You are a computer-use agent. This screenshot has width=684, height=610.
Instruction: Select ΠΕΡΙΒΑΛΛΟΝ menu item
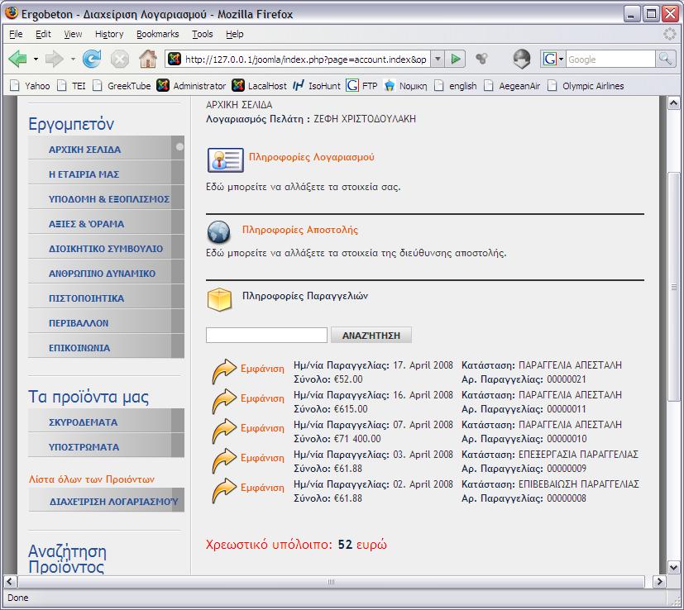point(106,323)
